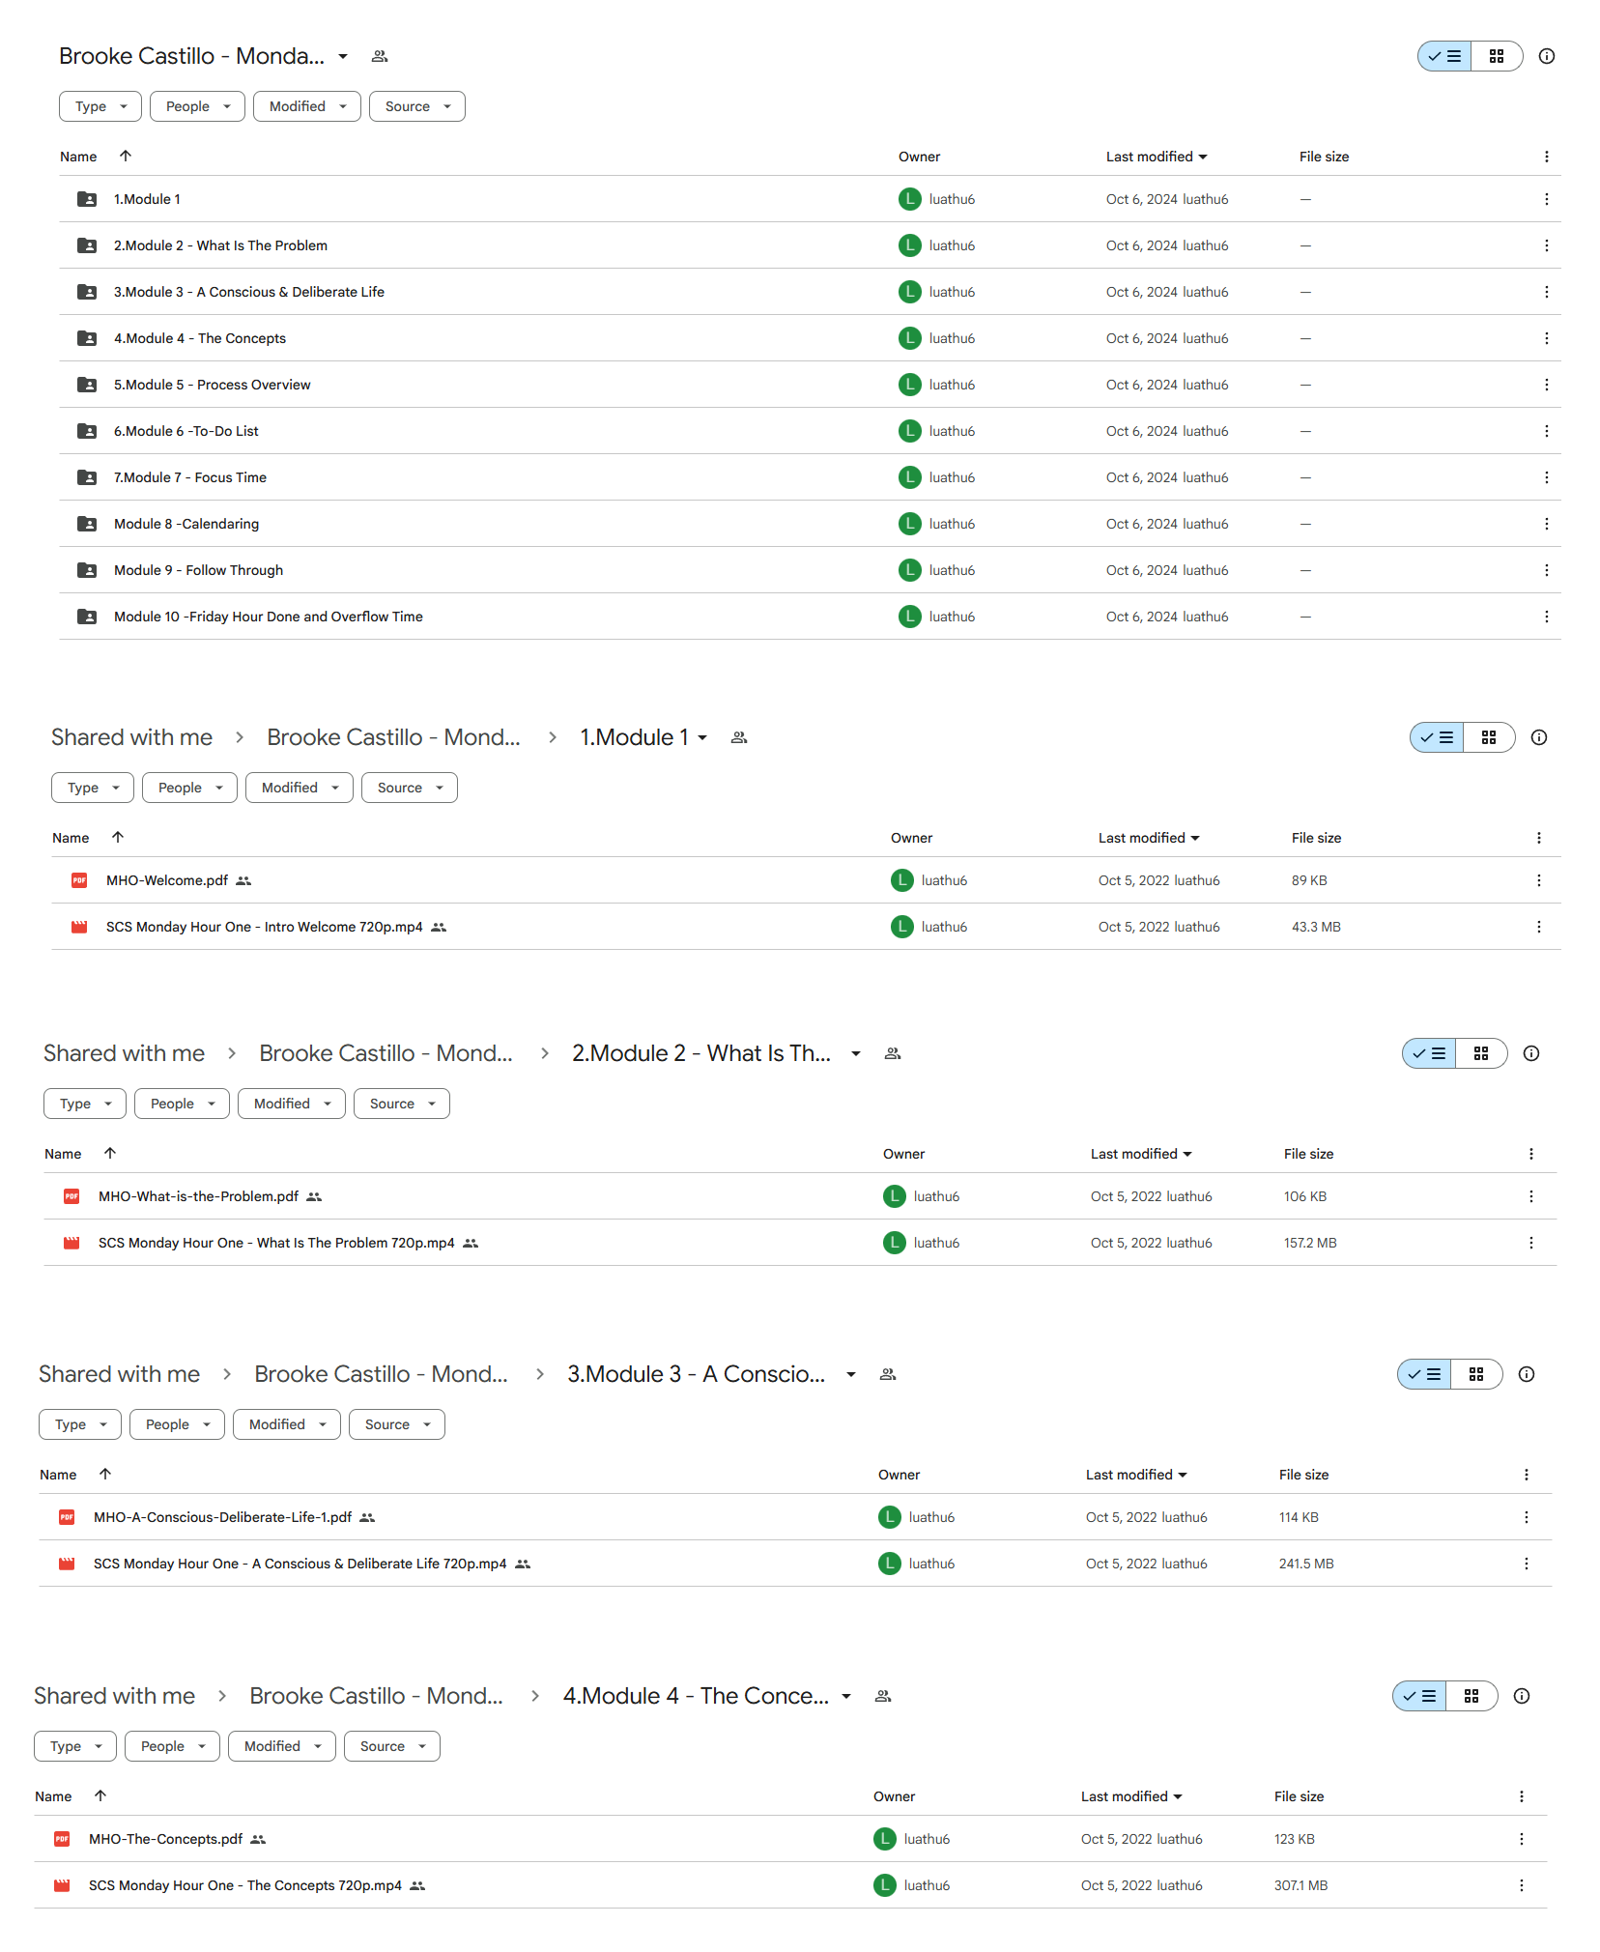Click the PDF icon of MHO-A-Conscious-Deliberate-Life-1.pdf
The height and width of the screenshot is (1952, 1600).
[67, 1517]
